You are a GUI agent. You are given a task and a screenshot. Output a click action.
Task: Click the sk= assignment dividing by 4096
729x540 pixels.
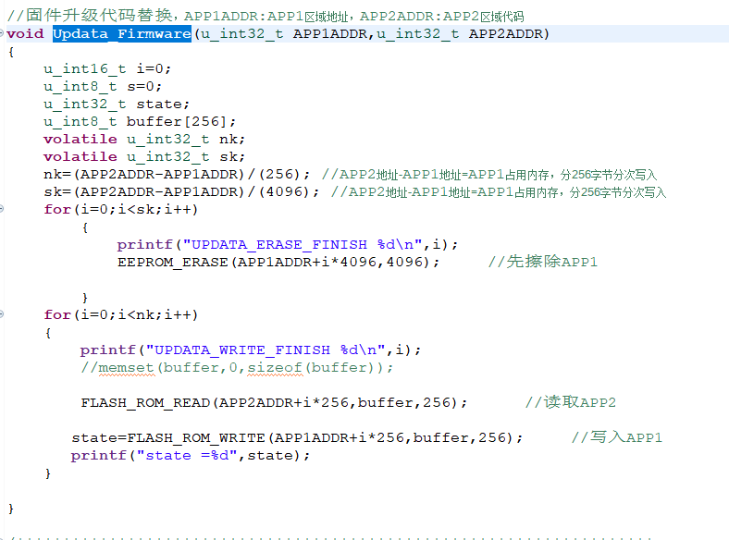[x=180, y=192]
